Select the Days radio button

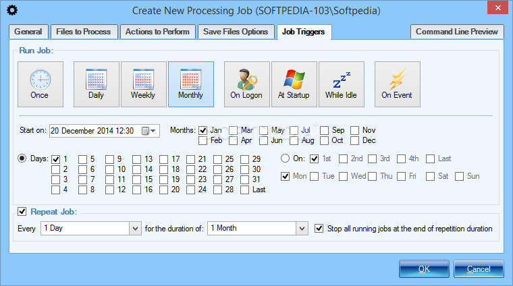(x=22, y=159)
